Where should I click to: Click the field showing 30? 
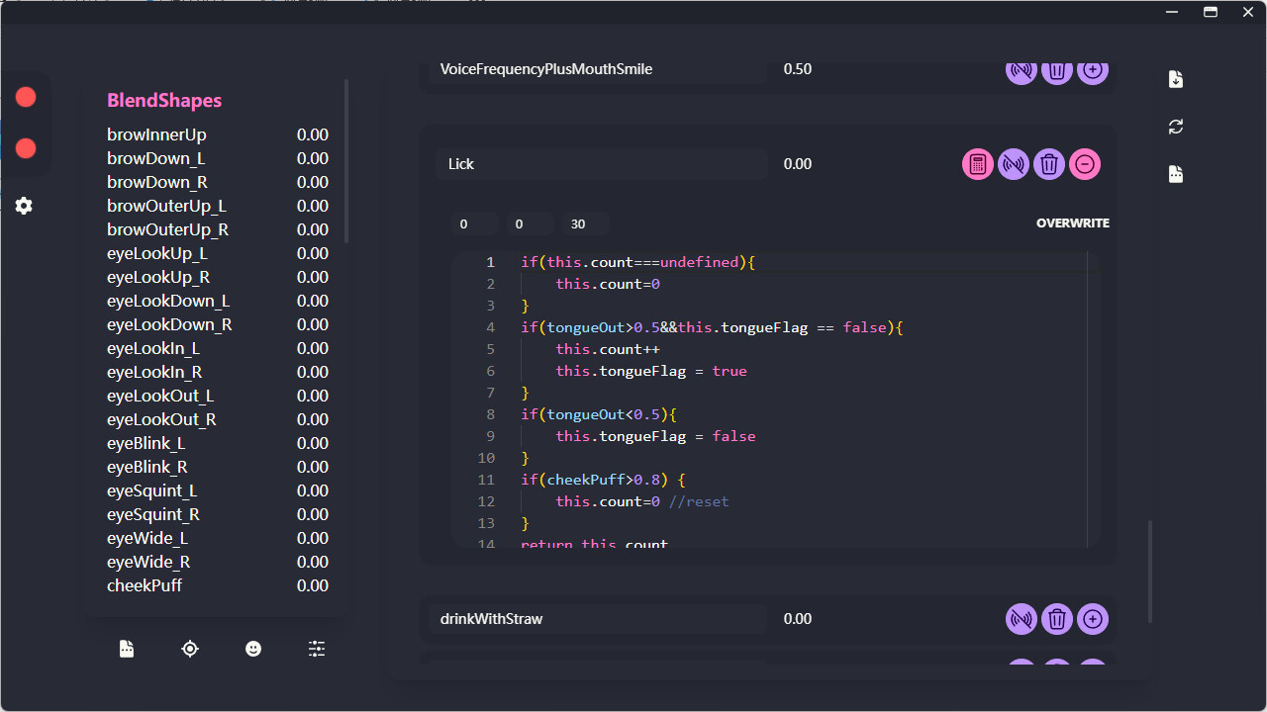click(x=584, y=224)
